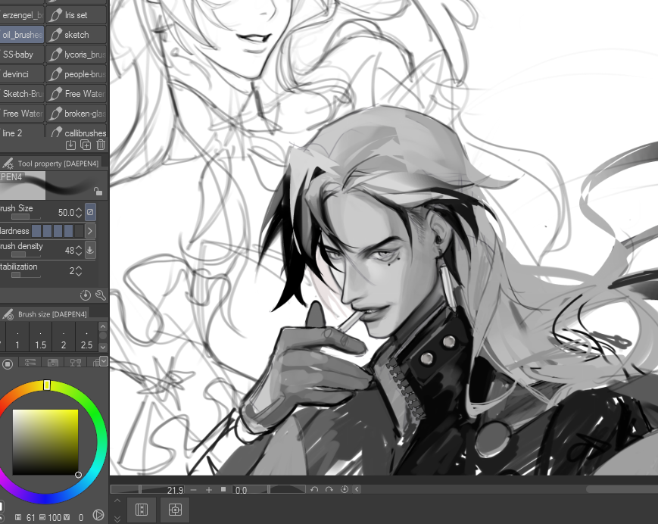The image size is (658, 524).
Task: Set Hardness to the third level block
Action: (x=58, y=231)
